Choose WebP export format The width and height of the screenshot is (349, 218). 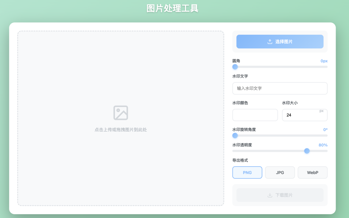pos(313,173)
